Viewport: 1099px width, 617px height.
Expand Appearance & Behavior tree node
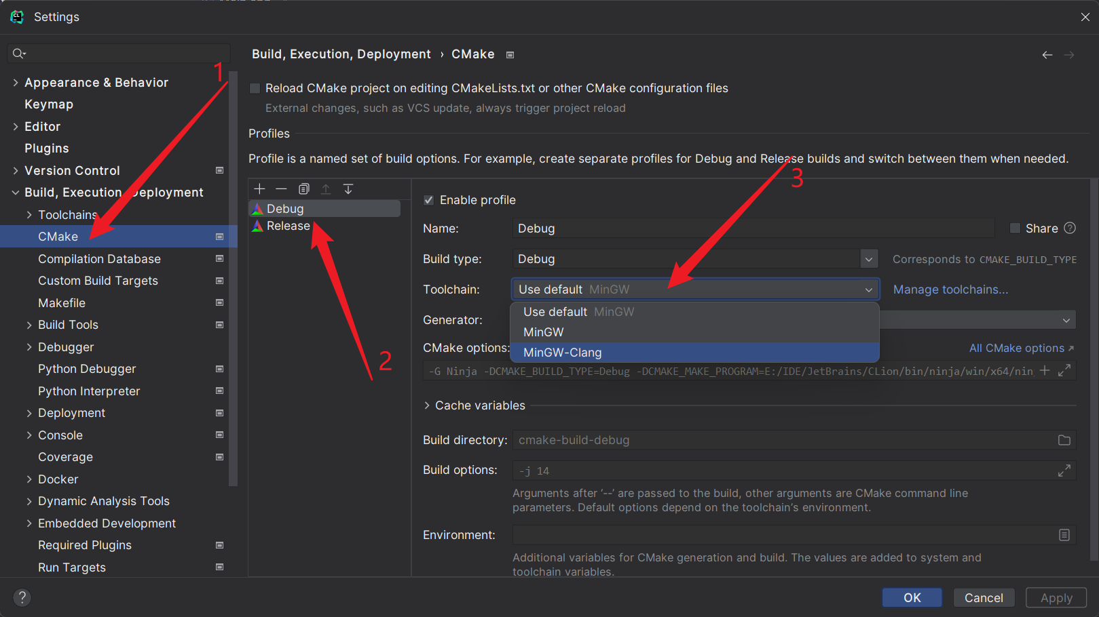pos(16,83)
